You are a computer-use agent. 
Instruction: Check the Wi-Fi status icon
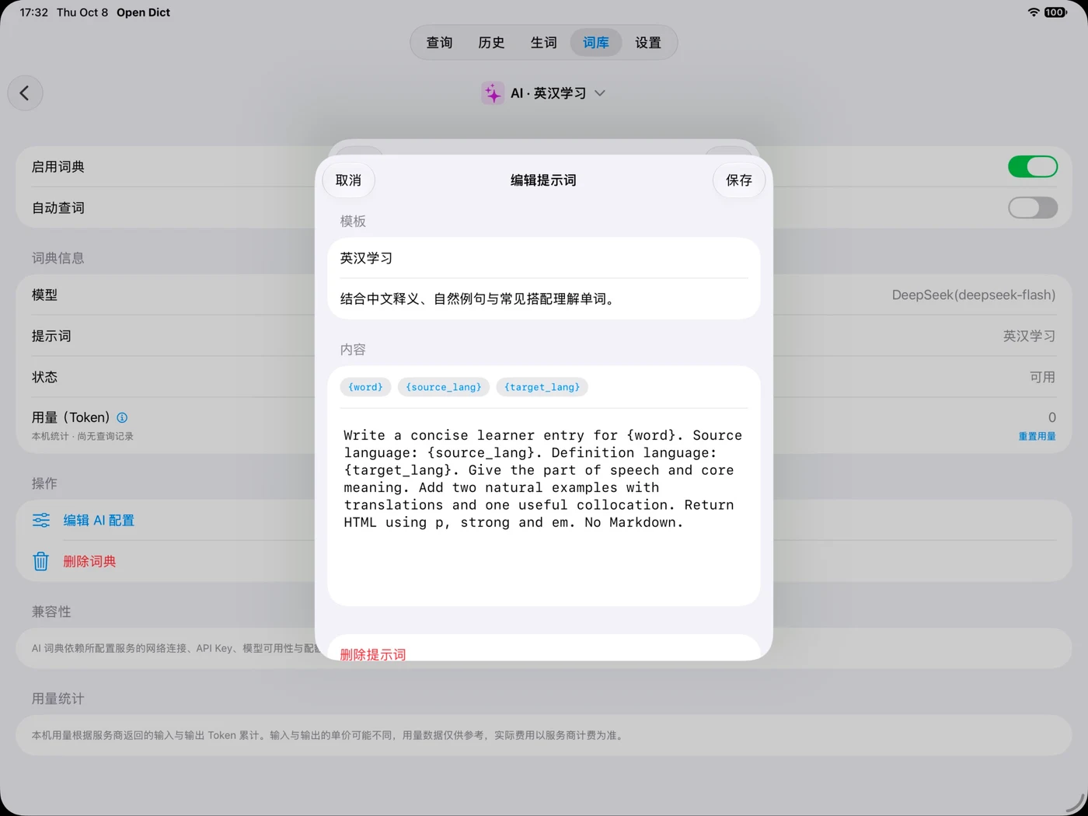[x=1033, y=12]
